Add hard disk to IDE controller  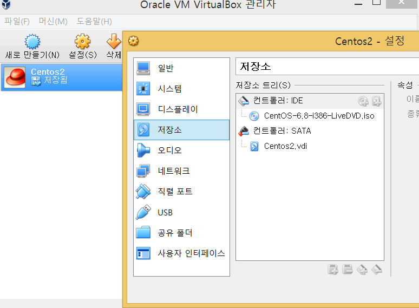(x=377, y=101)
